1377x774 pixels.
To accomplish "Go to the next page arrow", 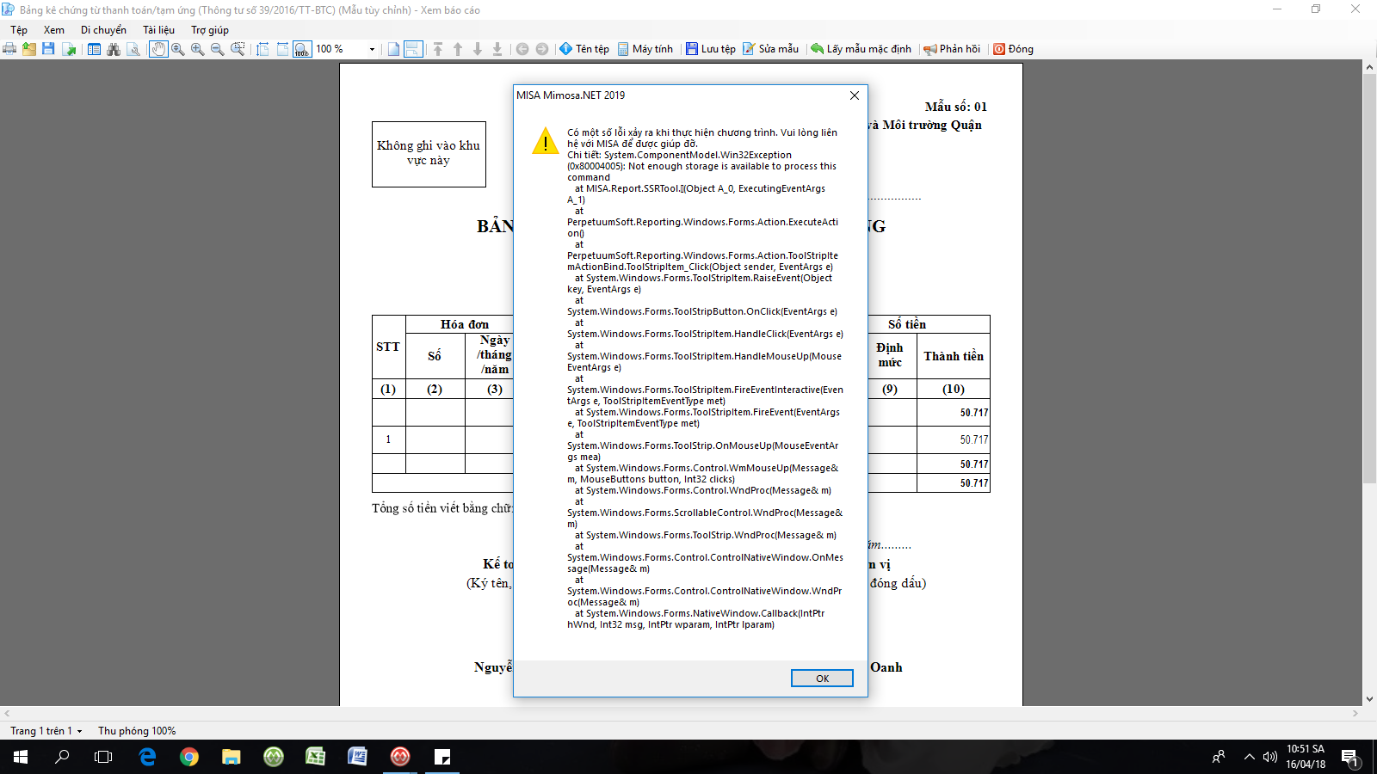I will pyautogui.click(x=478, y=49).
